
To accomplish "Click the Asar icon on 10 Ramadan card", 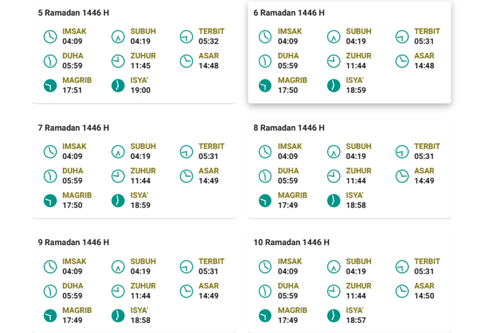I will tap(402, 291).
